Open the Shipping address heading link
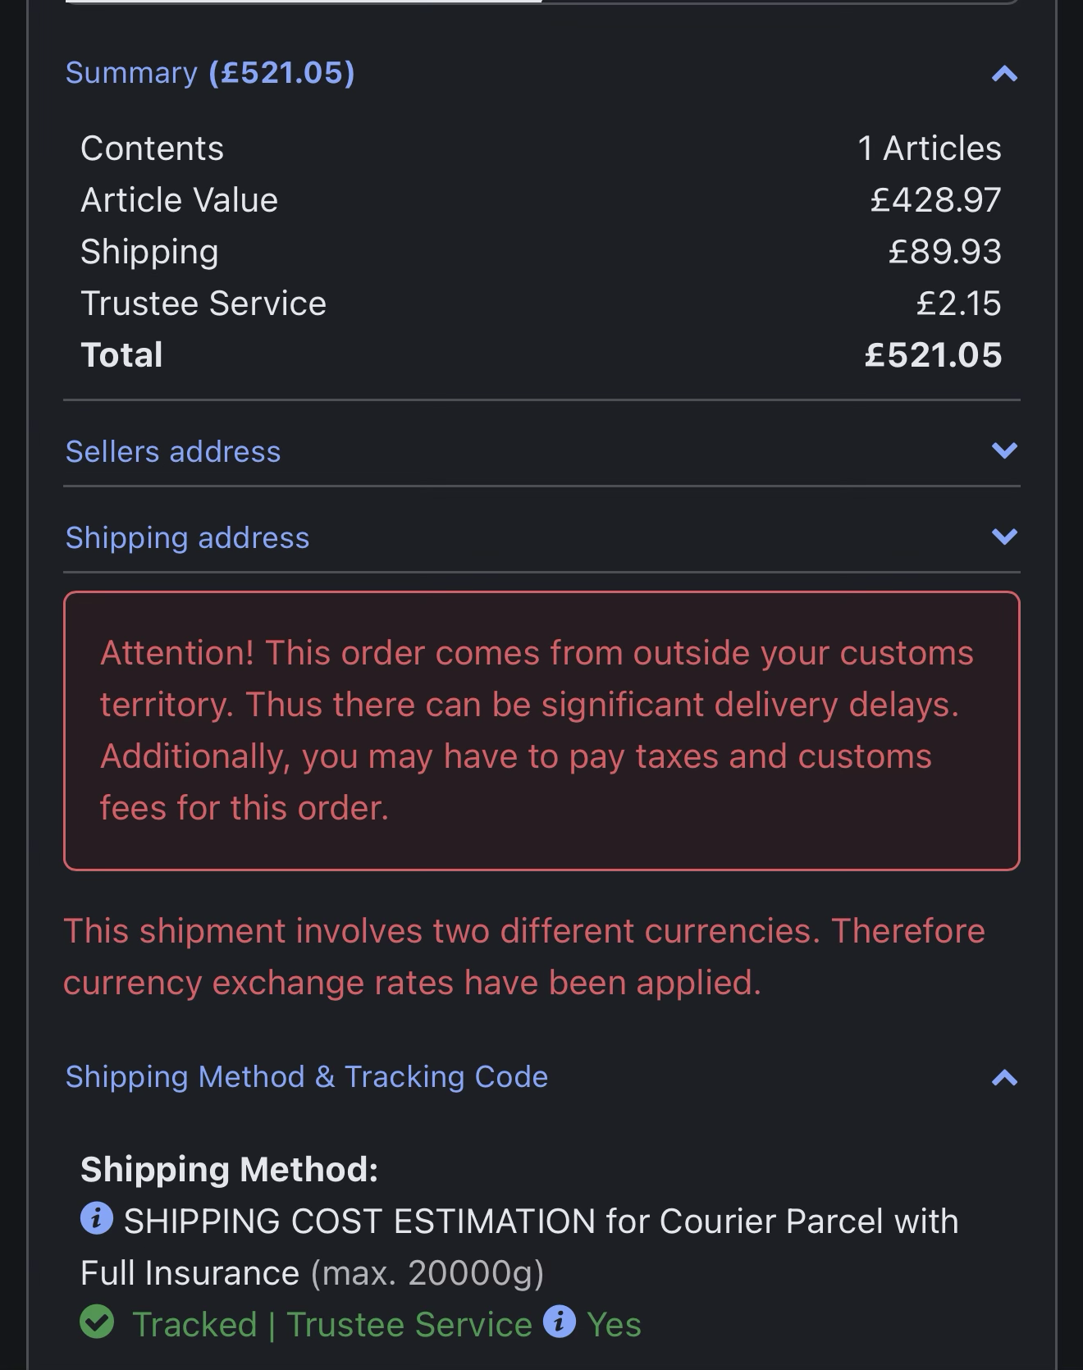The width and height of the screenshot is (1083, 1370). tap(187, 538)
